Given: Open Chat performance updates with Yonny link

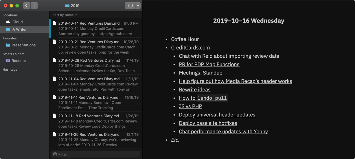Looking at the screenshot, I should pos(223,131).
